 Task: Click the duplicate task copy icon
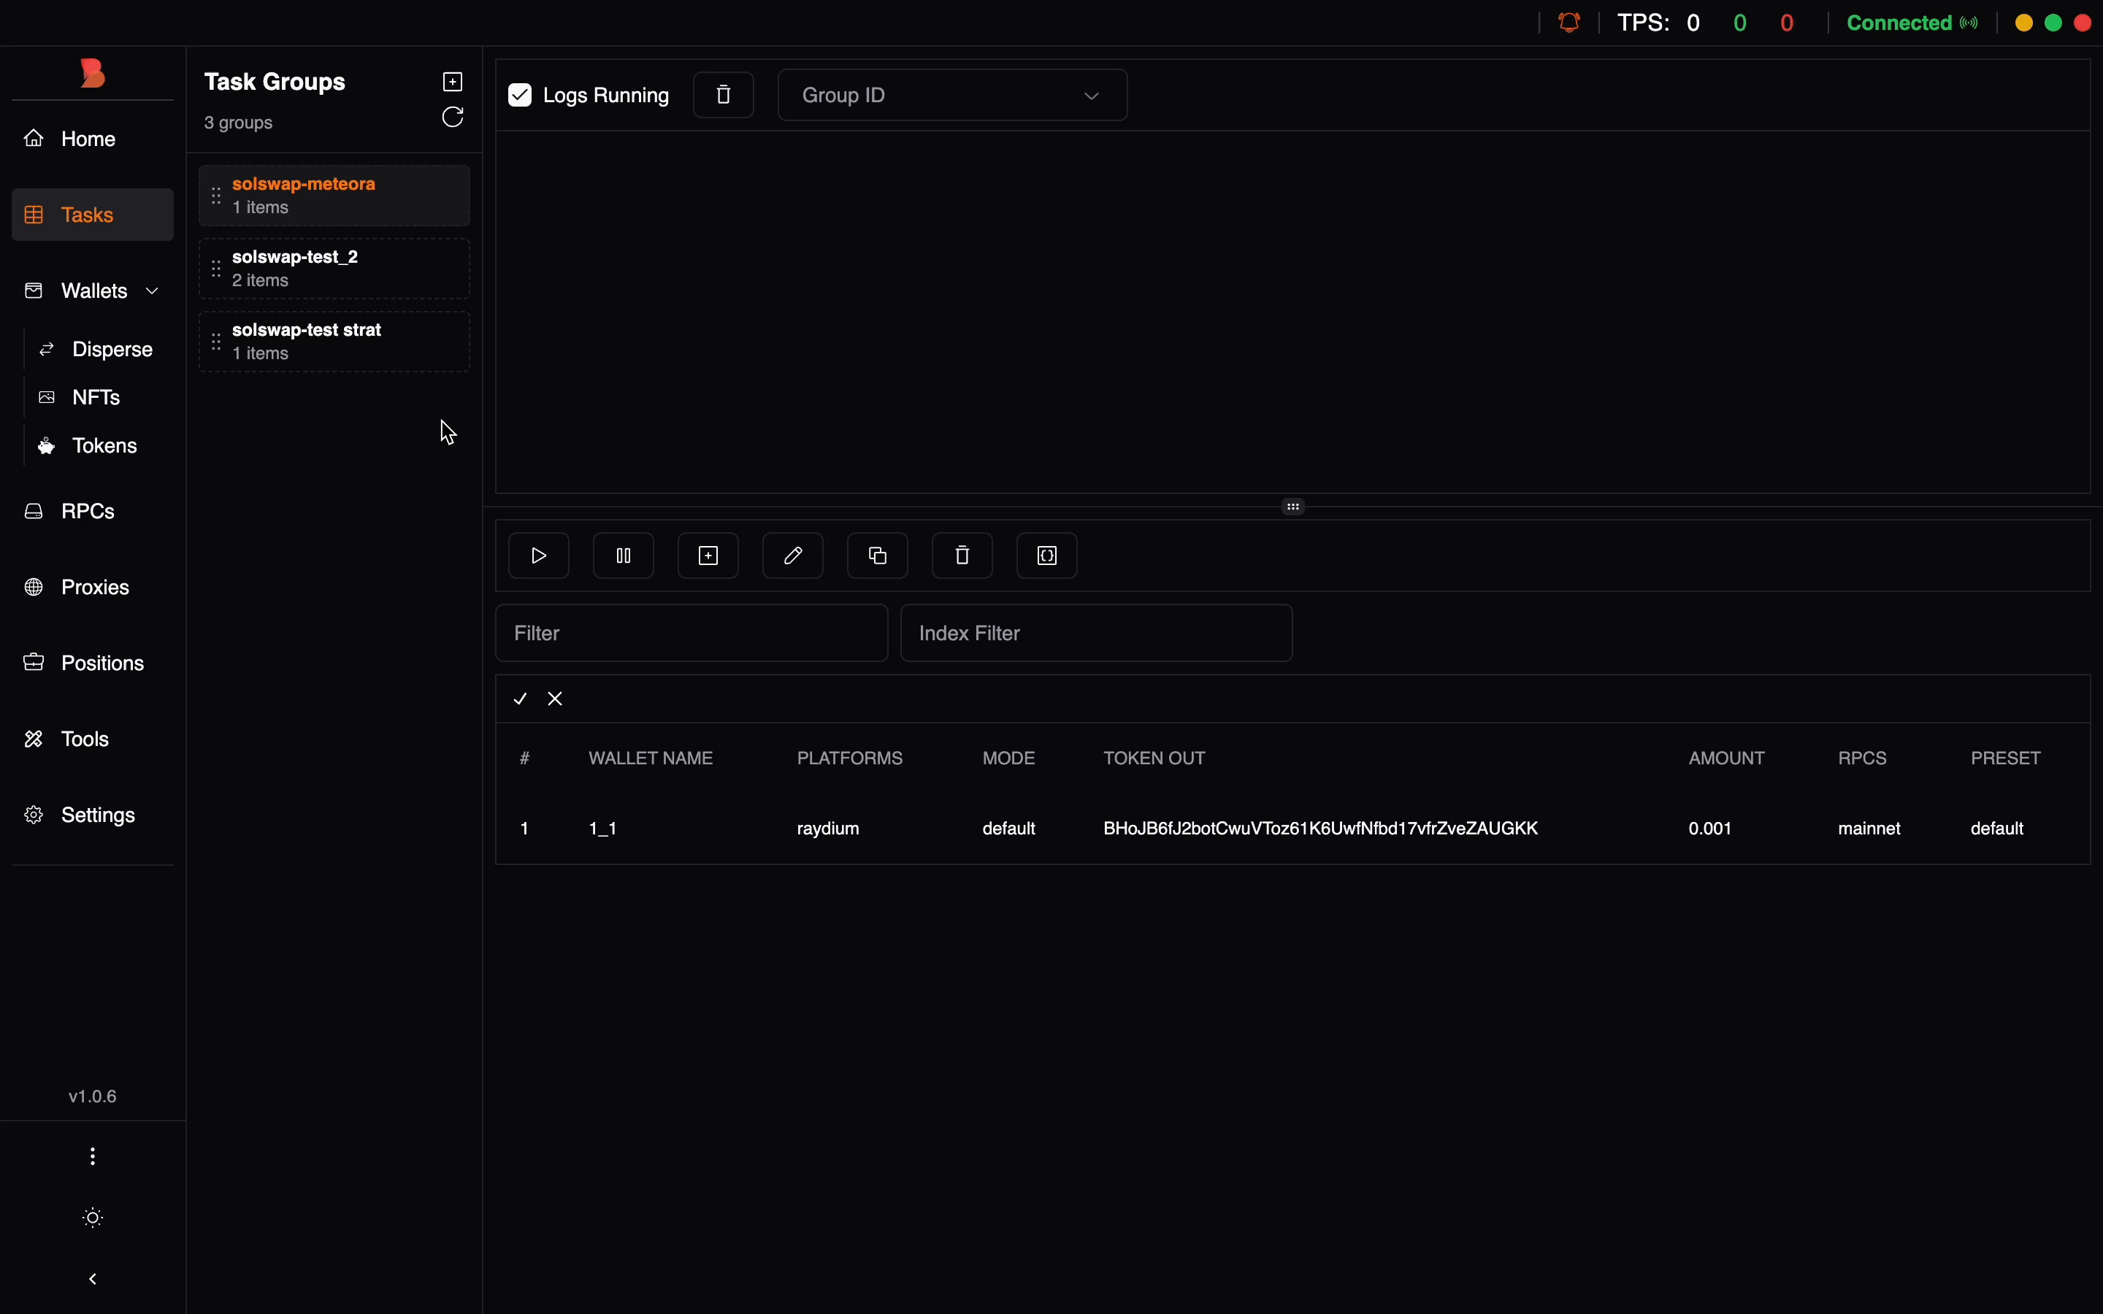point(878,556)
